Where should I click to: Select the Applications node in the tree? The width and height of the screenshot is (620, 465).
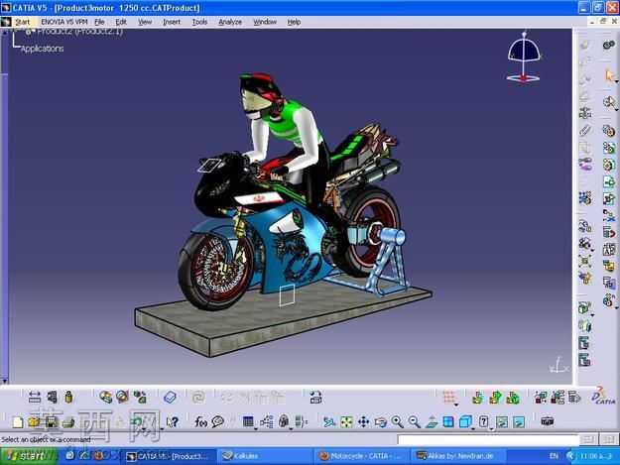[43, 49]
